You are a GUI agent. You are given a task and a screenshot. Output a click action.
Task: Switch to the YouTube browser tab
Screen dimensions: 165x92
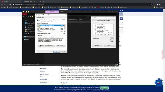[11, 2]
